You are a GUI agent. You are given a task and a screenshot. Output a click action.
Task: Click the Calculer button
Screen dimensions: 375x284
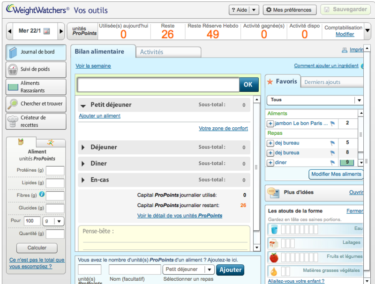(x=37, y=248)
